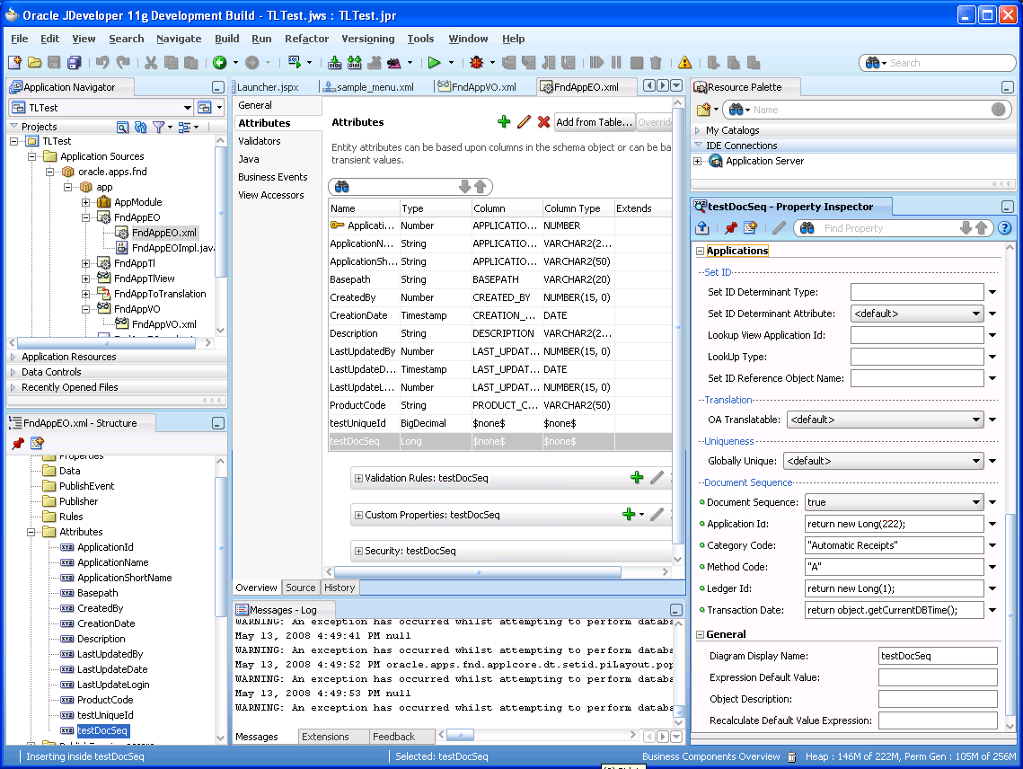The width and height of the screenshot is (1023, 769).
Task: Click the Undo arrow icon
Action: [102, 63]
